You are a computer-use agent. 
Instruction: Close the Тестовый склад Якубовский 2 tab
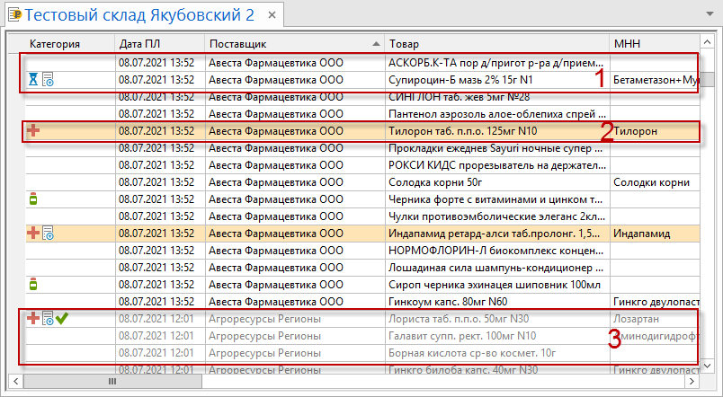coord(272,15)
